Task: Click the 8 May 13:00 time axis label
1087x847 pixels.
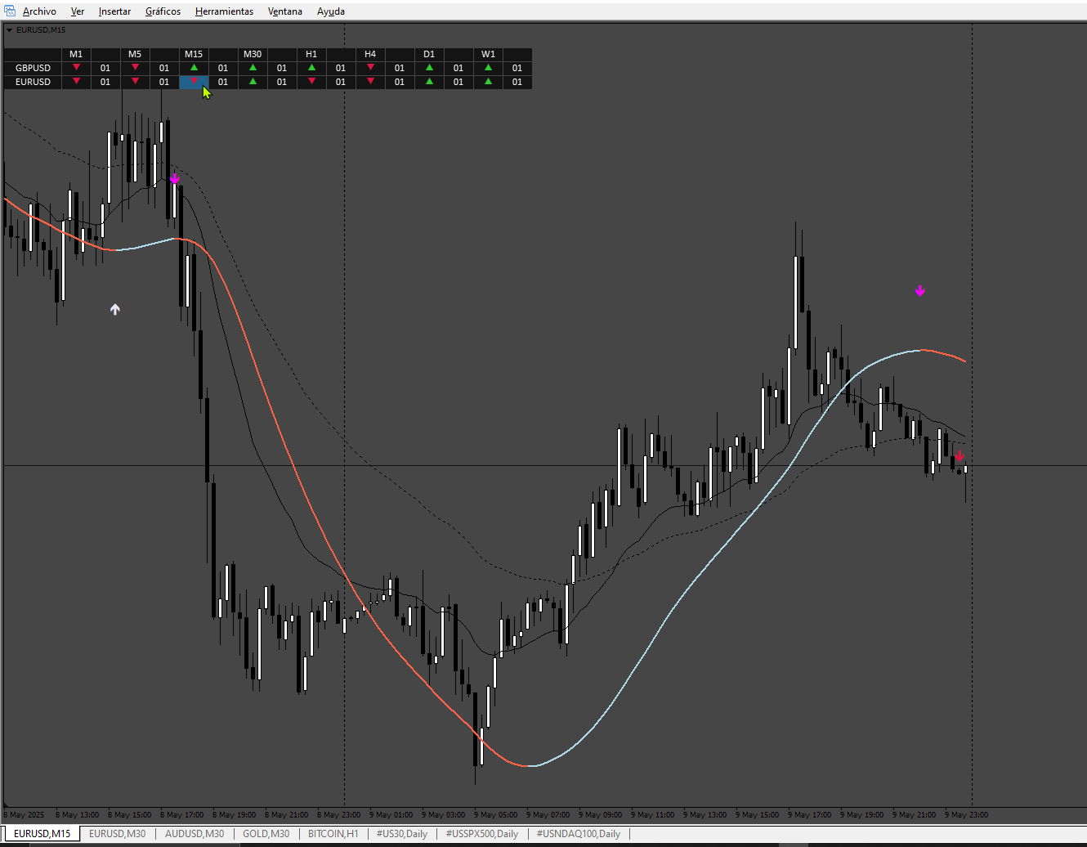Action: point(78,814)
